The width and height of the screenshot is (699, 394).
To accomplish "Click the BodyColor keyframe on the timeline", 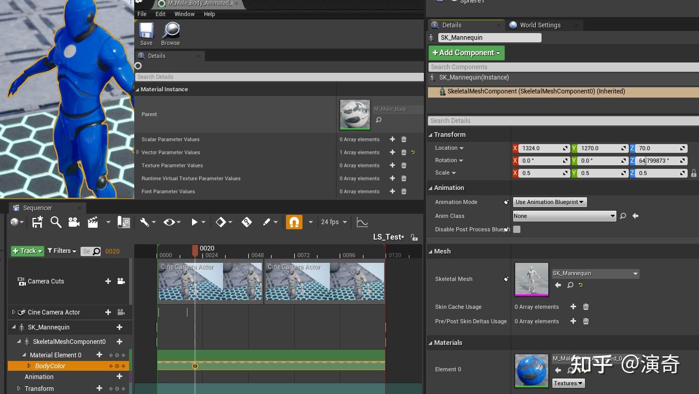I will point(195,366).
